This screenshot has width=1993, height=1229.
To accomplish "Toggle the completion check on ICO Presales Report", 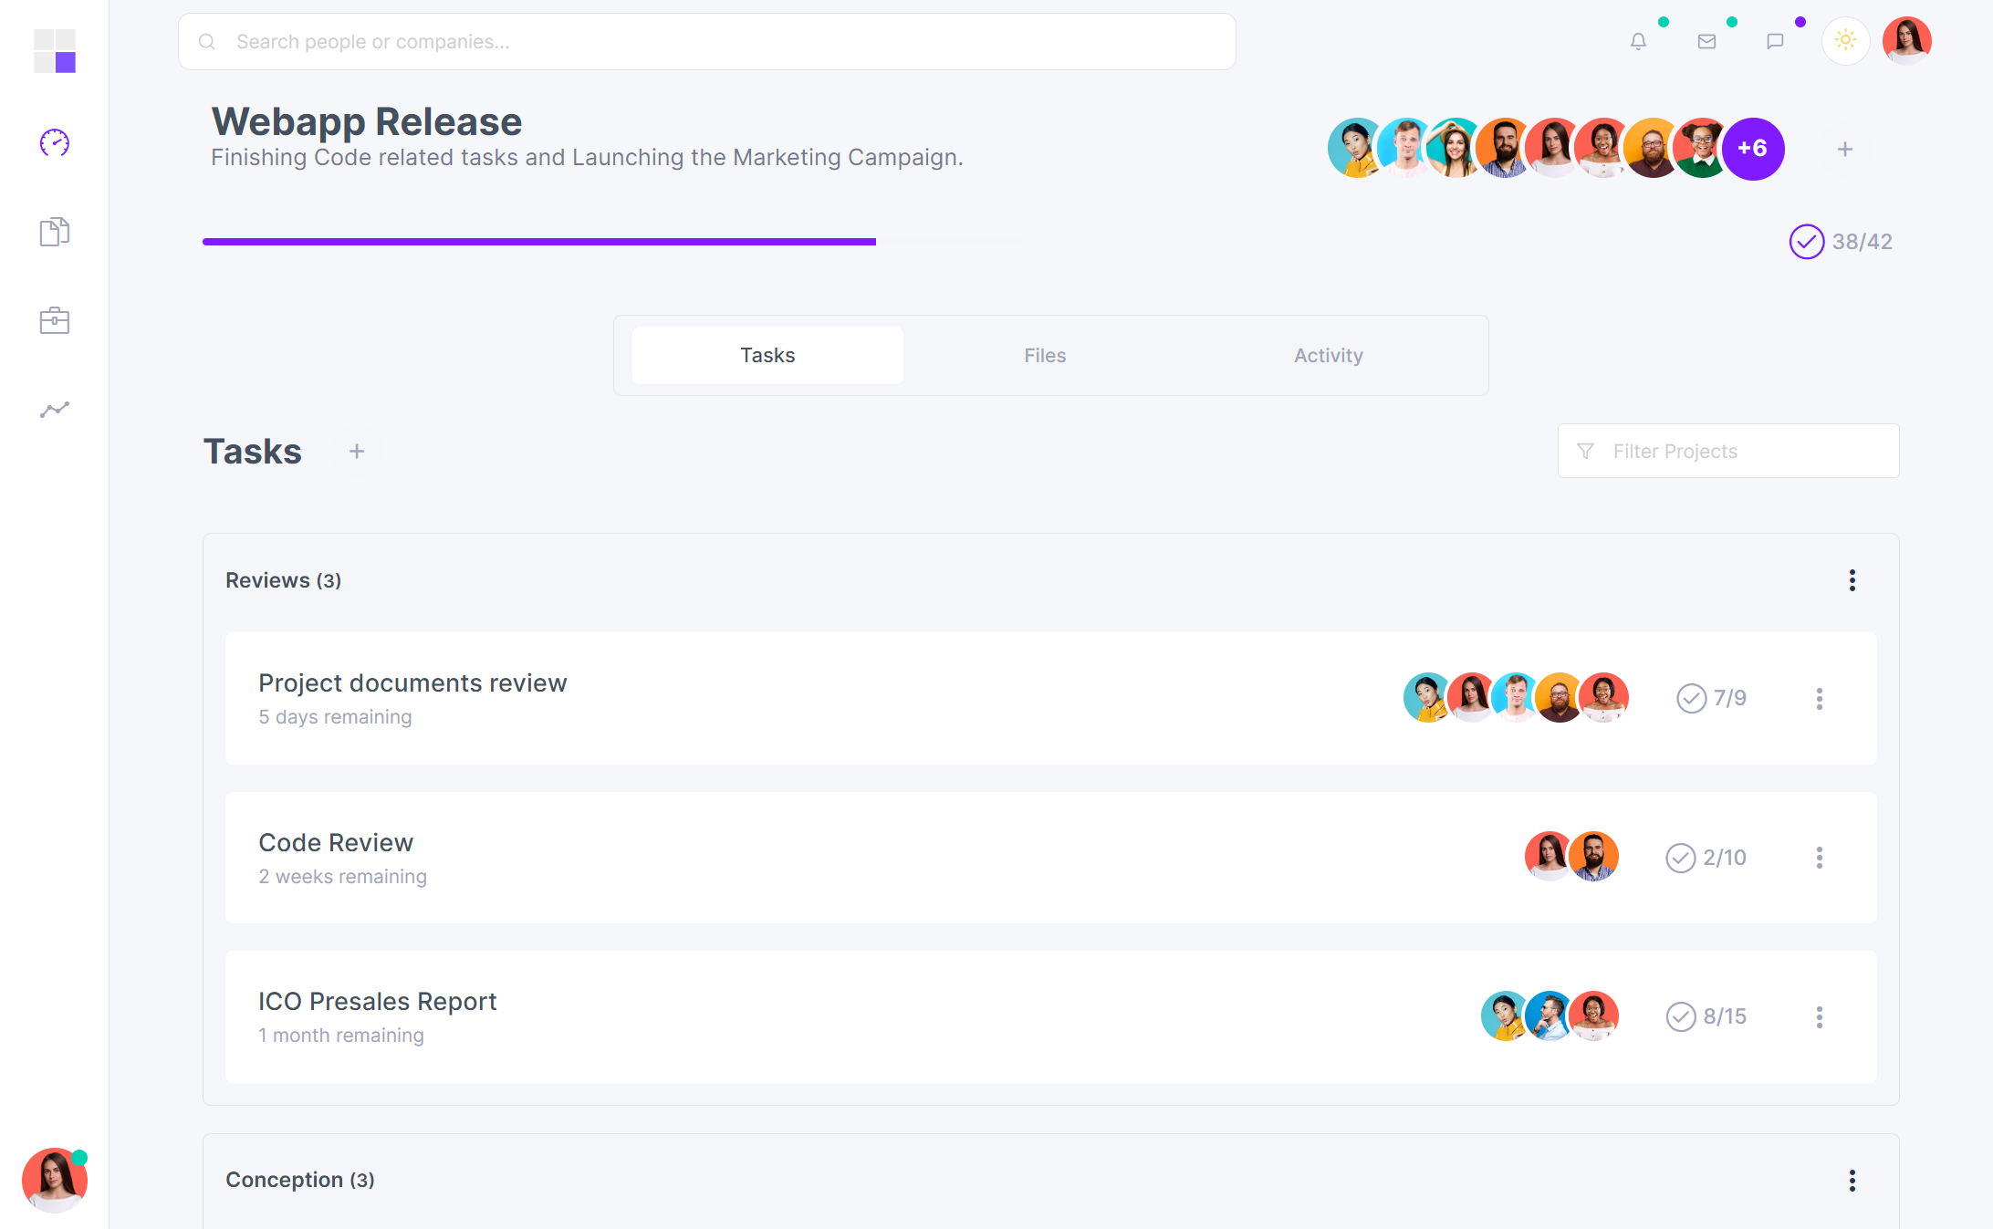I will 1681,1016.
